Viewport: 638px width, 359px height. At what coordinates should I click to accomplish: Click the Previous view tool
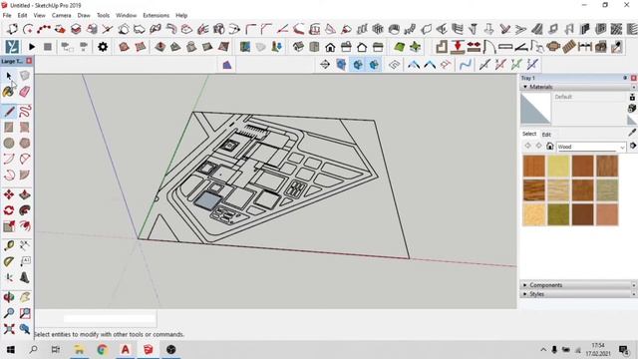tap(24, 329)
